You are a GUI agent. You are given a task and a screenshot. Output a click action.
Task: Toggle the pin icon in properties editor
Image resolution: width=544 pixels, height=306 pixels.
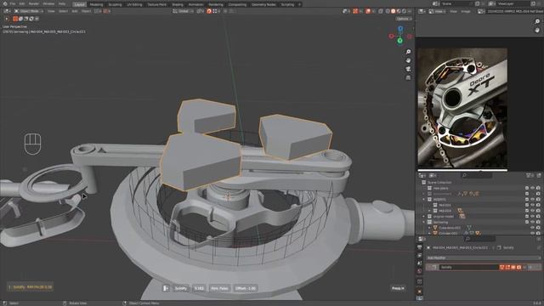click(539, 247)
